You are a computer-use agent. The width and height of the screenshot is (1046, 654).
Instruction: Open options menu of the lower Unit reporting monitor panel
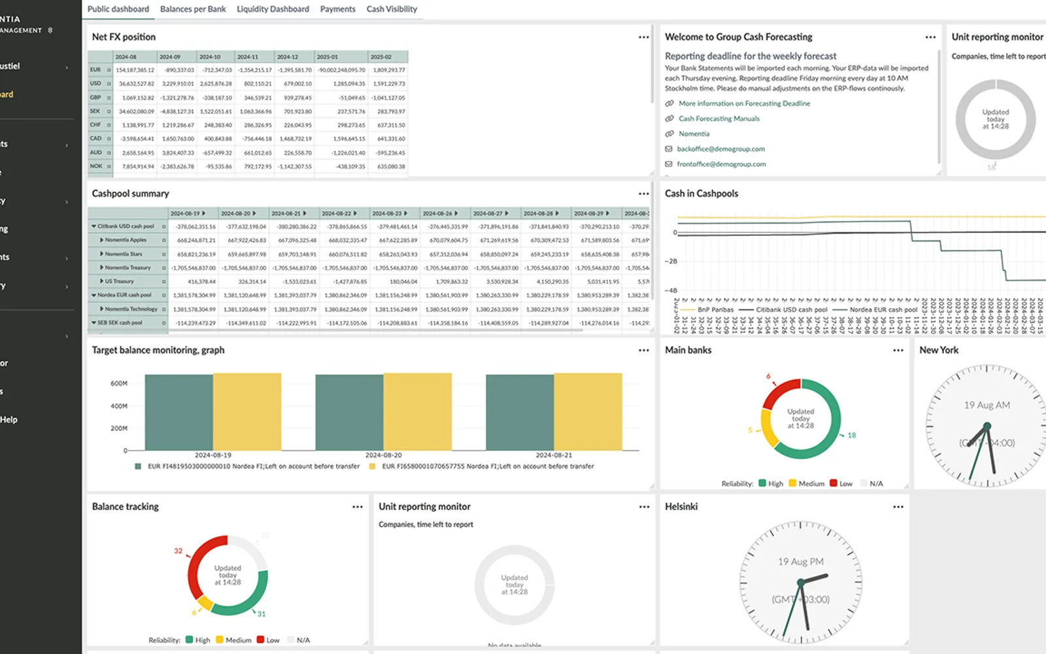(644, 507)
